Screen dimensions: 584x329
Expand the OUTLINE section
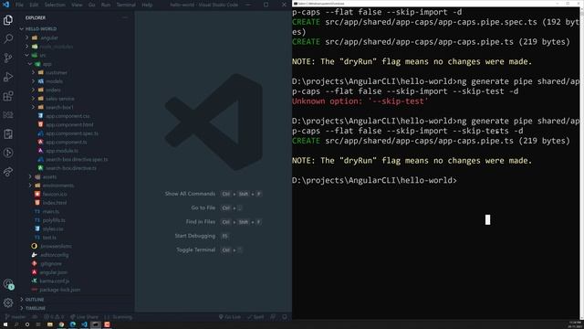coord(35,300)
